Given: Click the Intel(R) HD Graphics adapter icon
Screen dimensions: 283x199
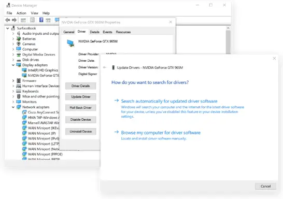Looking at the screenshot, I should (x=24, y=70).
